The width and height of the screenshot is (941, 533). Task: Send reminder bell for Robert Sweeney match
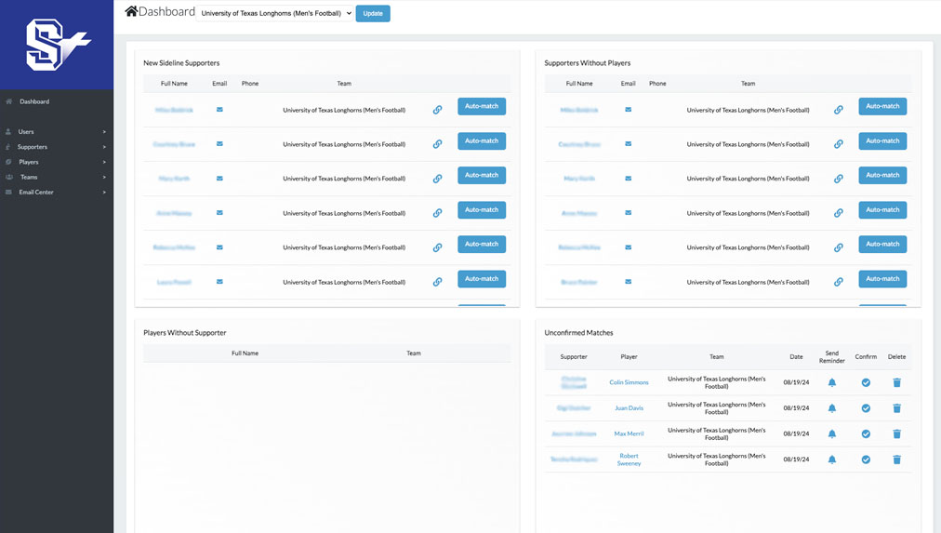point(832,460)
